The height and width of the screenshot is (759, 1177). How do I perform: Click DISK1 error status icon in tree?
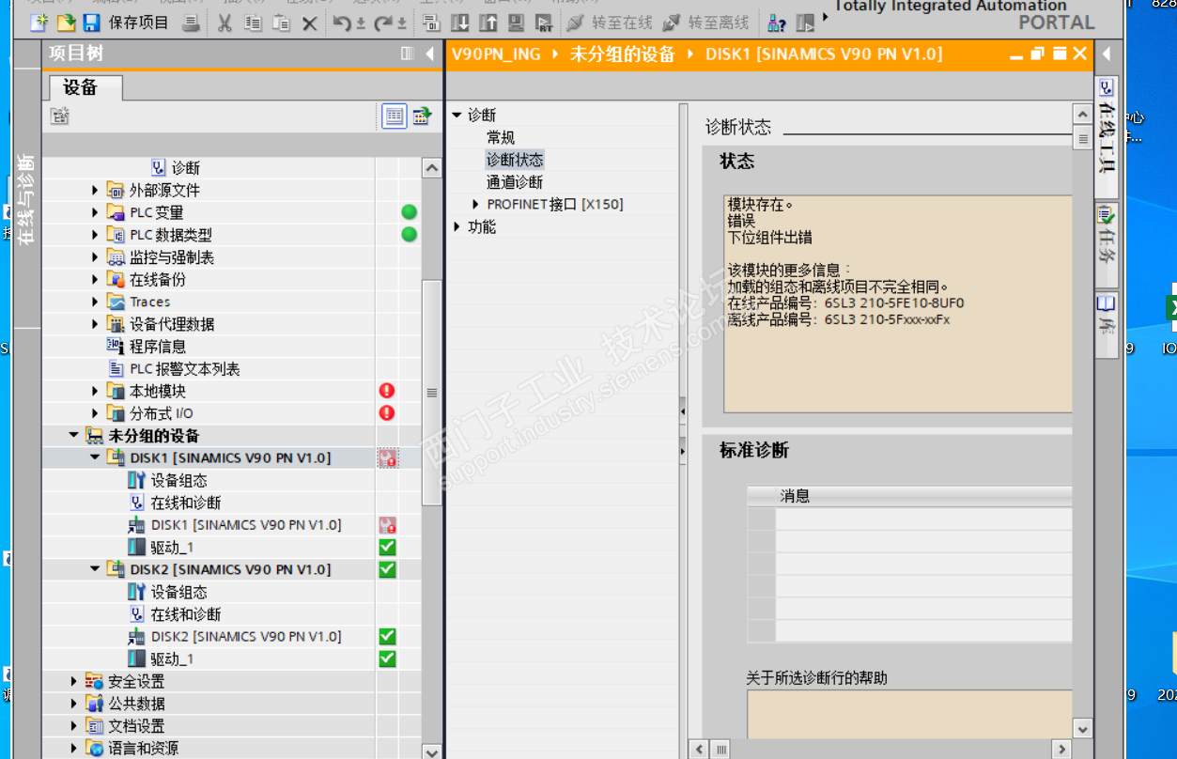tap(387, 458)
